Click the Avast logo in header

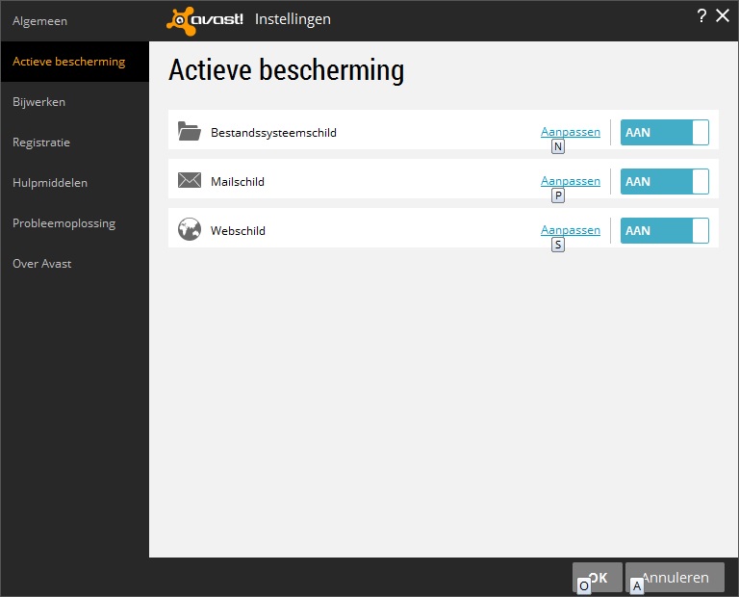point(205,21)
